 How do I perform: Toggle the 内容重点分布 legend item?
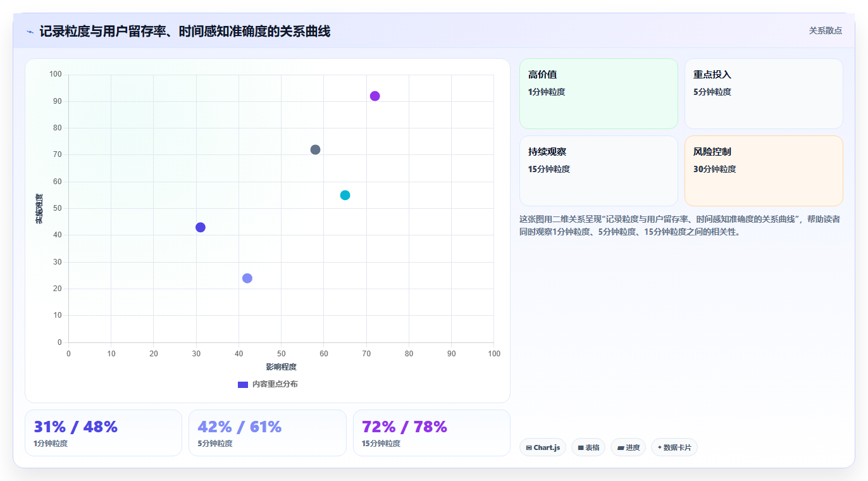(x=268, y=384)
